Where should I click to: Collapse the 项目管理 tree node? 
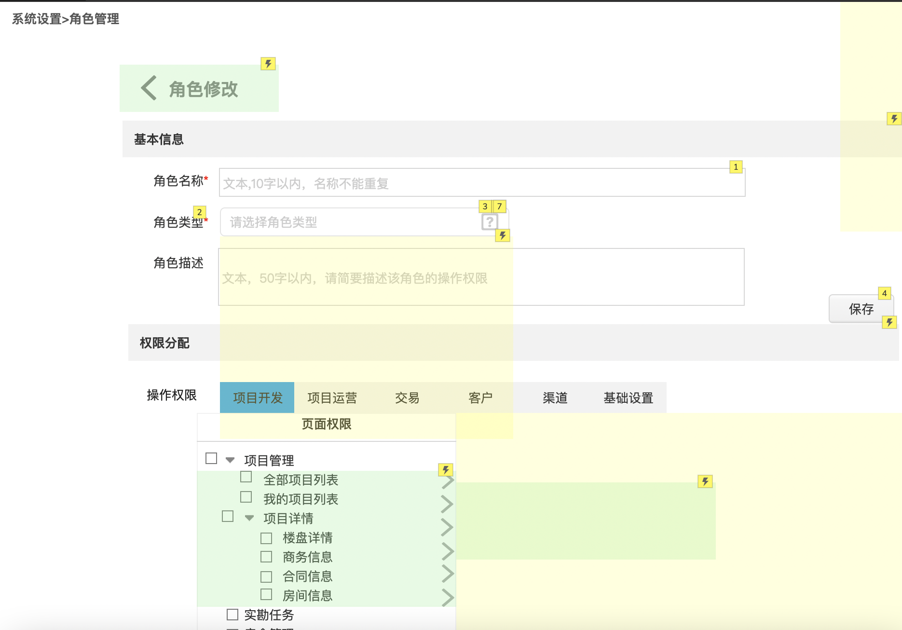(x=230, y=460)
